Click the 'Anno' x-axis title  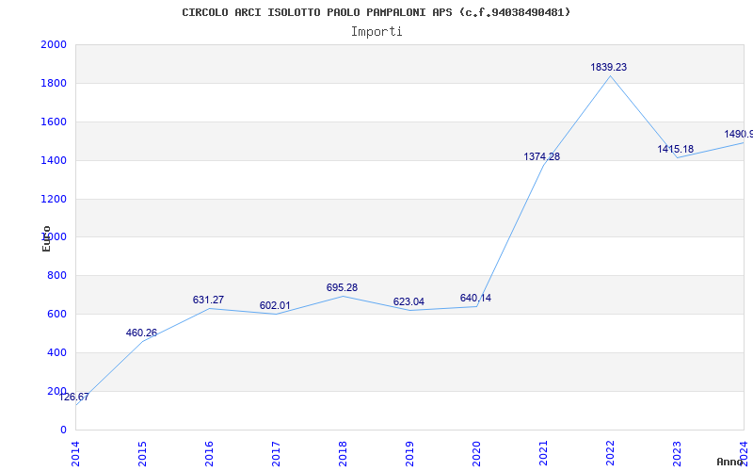tap(729, 462)
